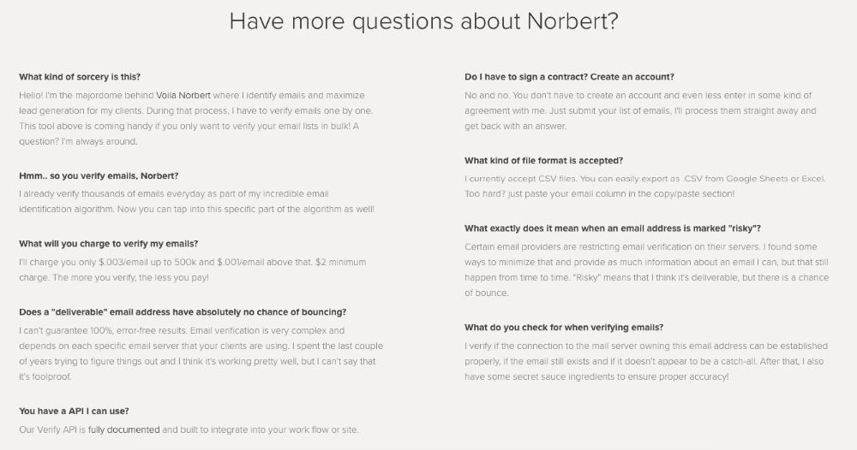Click the answer beginning 'No and no'
This screenshot has height=450, width=857.
tap(640, 110)
